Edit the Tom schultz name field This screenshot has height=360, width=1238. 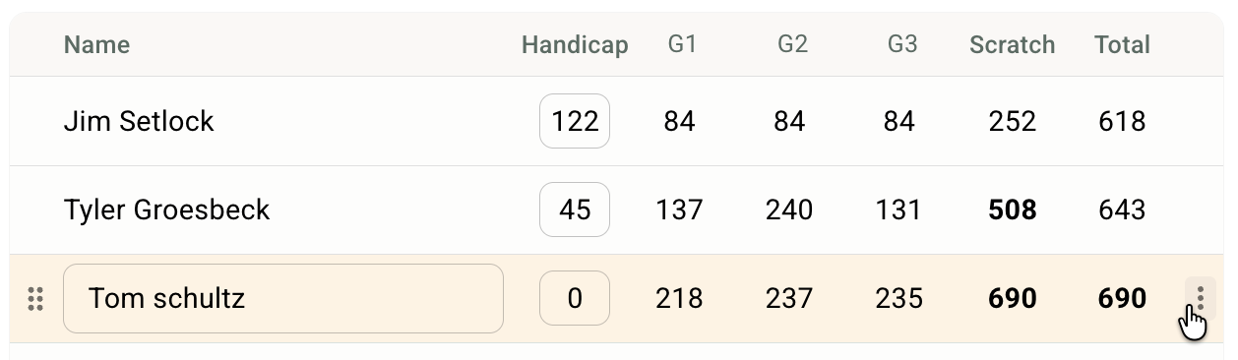tap(283, 298)
